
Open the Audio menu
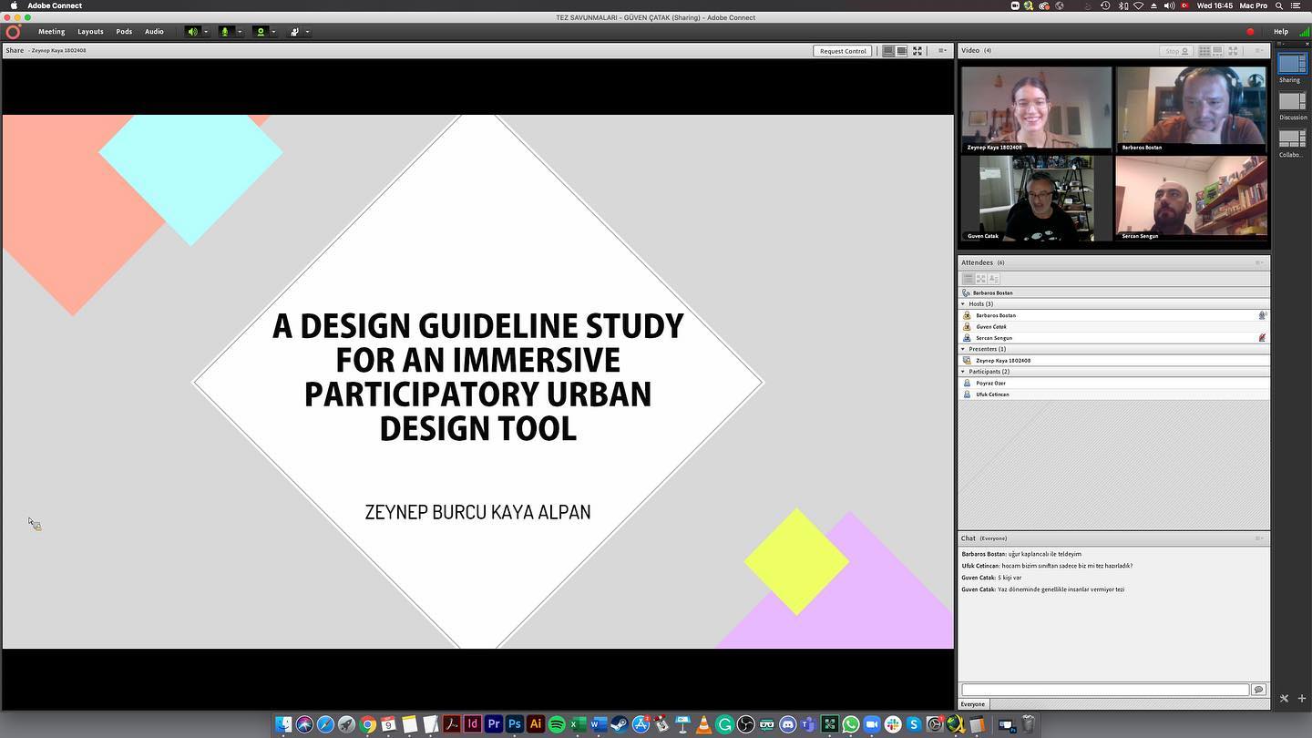[154, 32]
